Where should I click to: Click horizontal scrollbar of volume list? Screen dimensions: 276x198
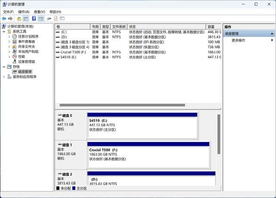(x=122, y=105)
